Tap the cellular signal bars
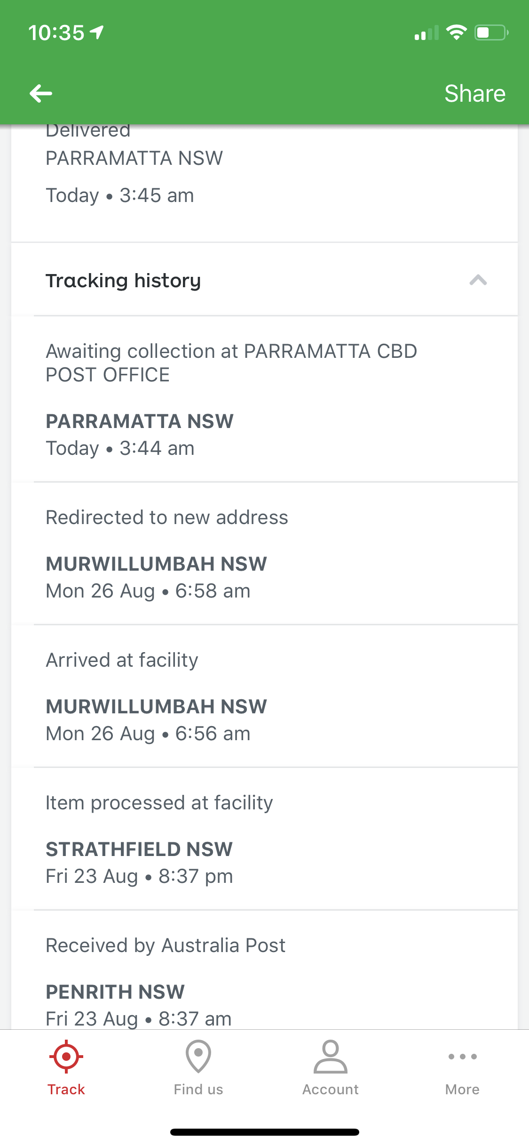The height and width of the screenshot is (1147, 529). point(426,32)
